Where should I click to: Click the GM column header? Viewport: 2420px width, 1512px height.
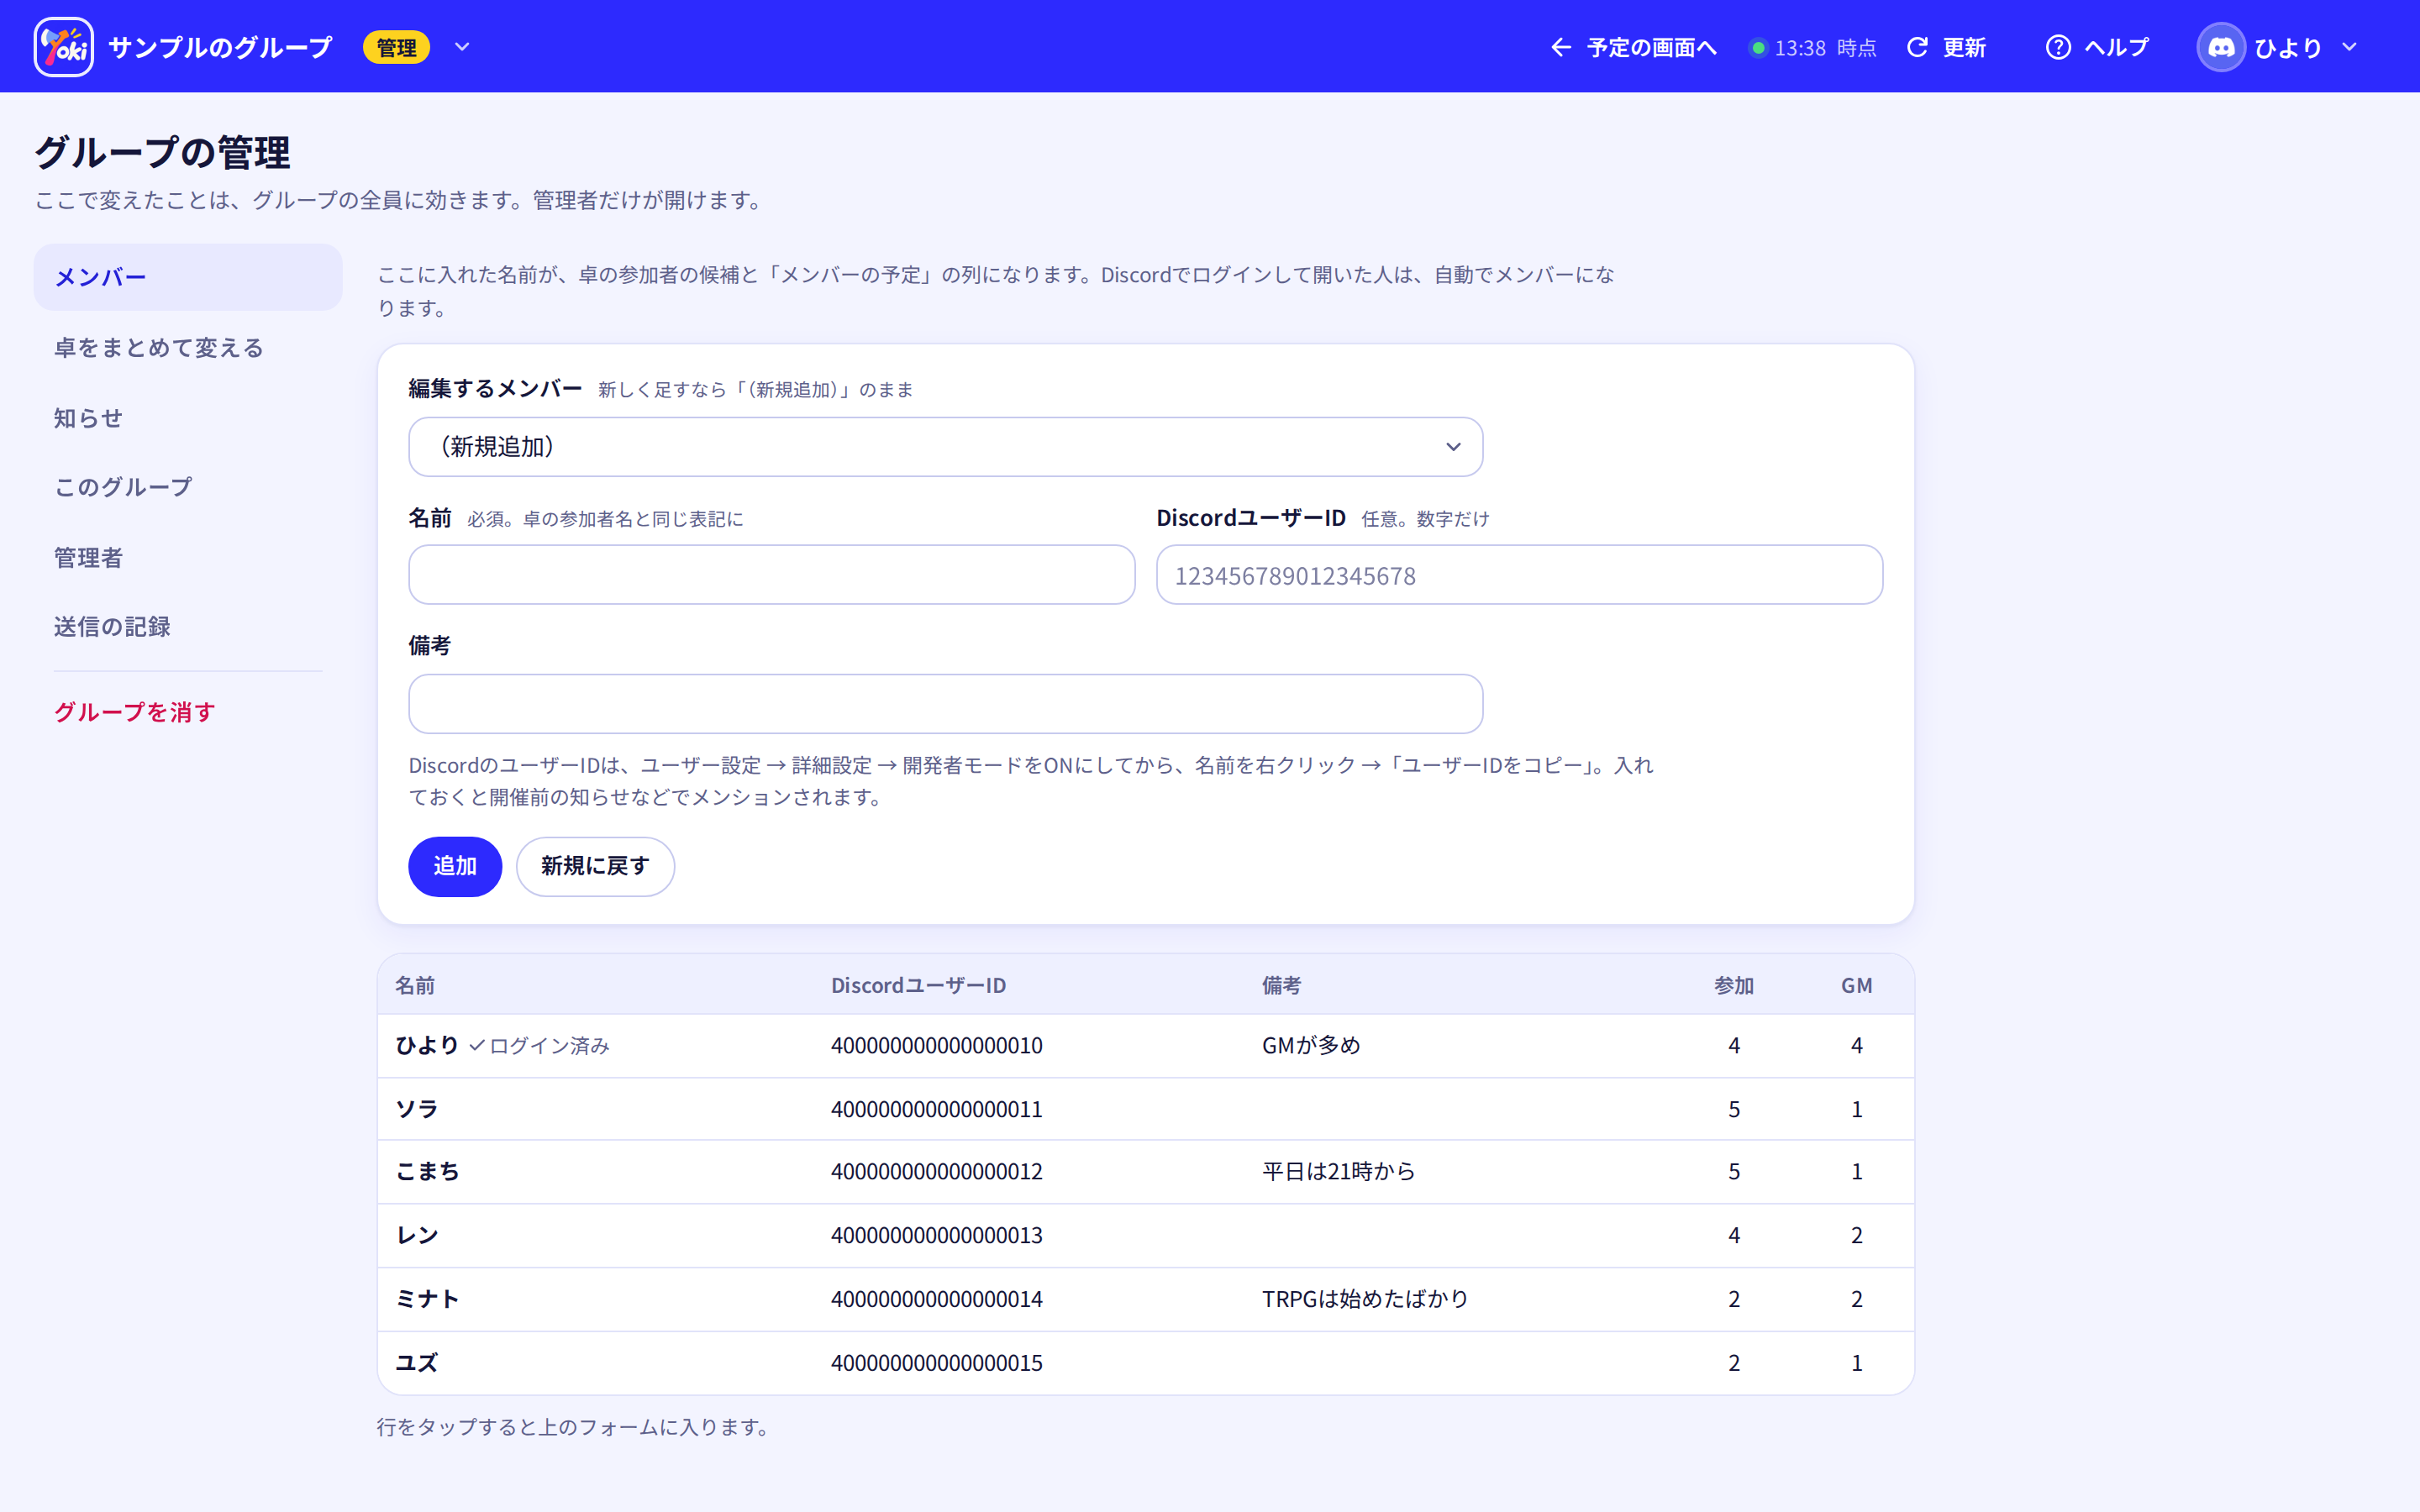(1856, 986)
